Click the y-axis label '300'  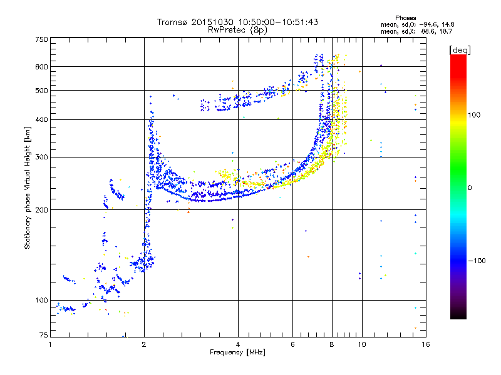[42, 157]
